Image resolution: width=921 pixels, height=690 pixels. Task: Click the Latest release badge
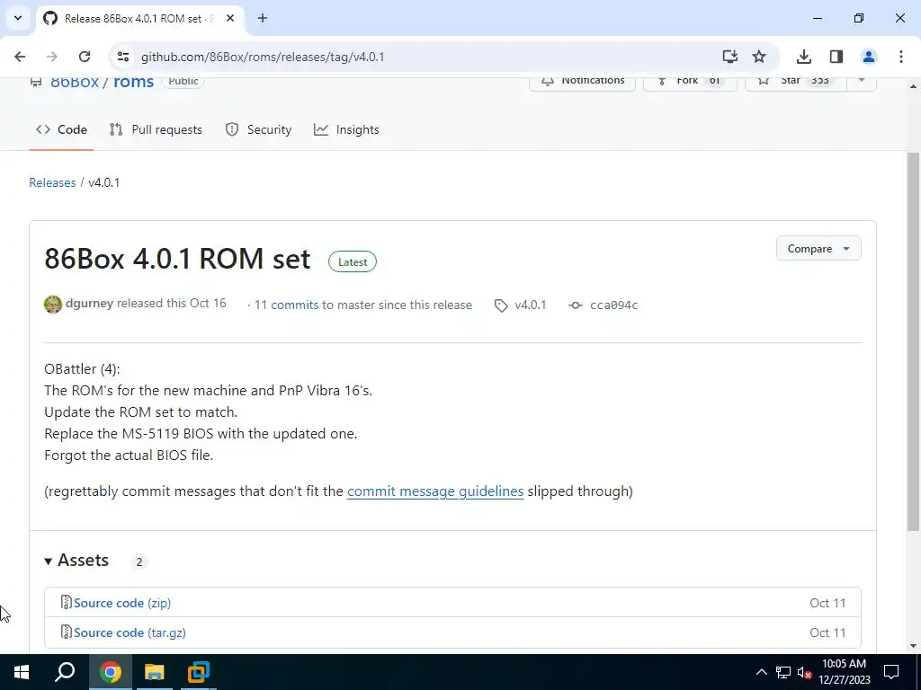coord(353,261)
